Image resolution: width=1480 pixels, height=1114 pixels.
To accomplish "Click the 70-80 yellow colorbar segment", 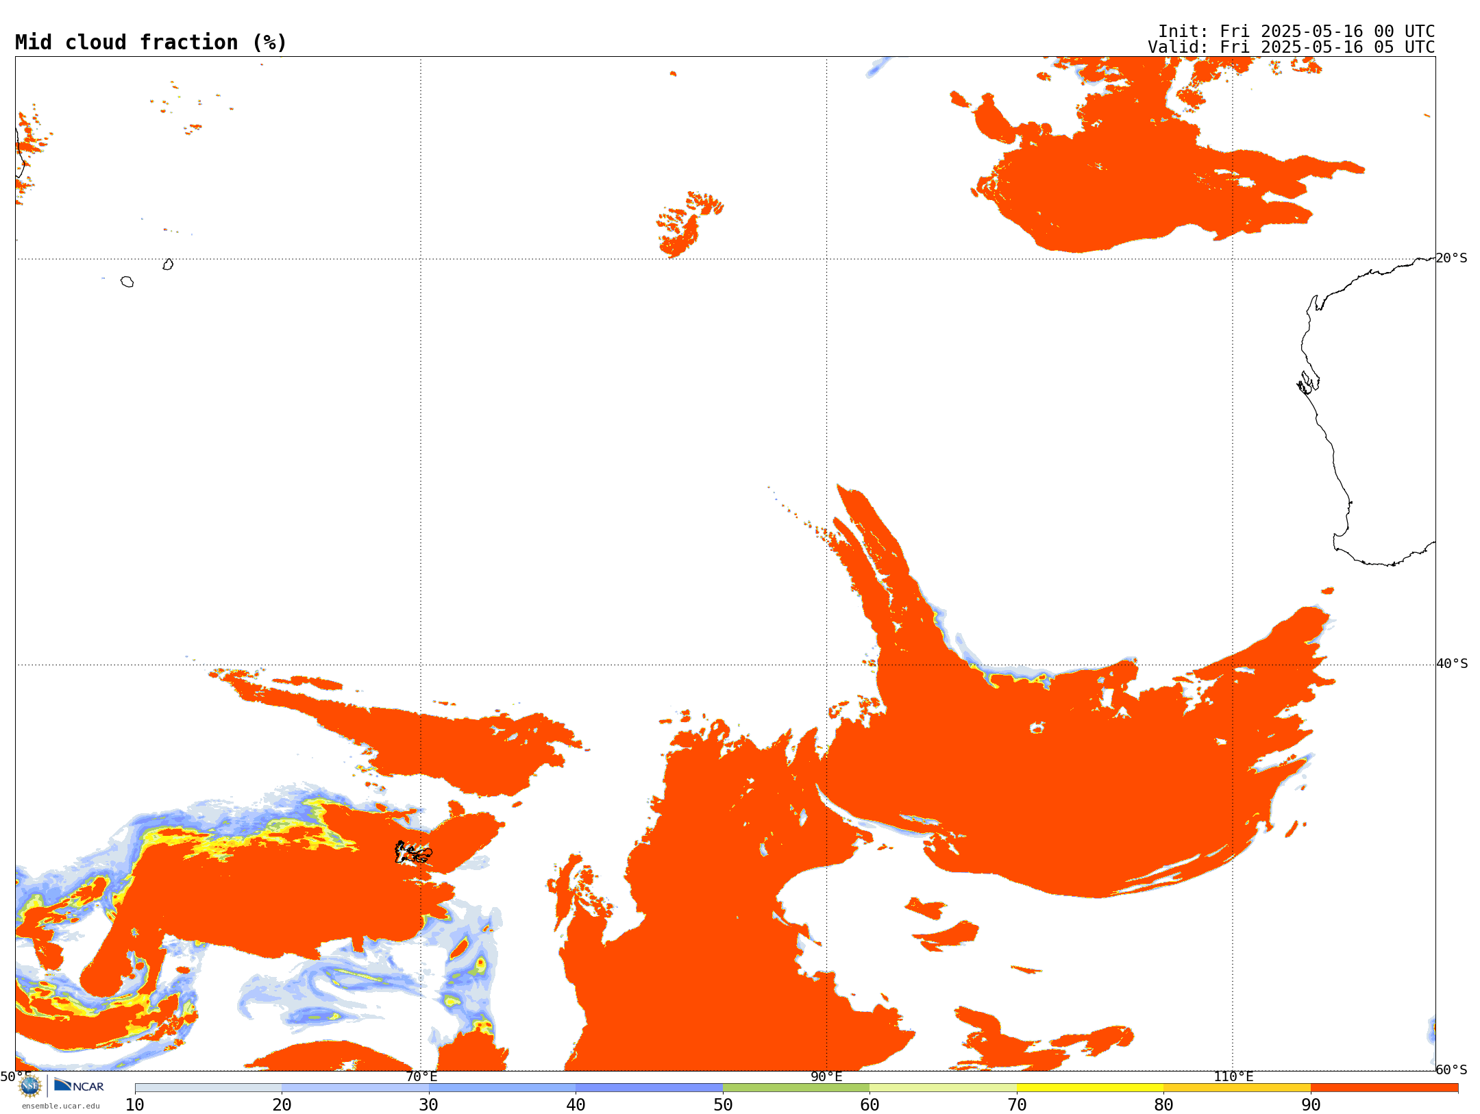I will coord(1090,1088).
